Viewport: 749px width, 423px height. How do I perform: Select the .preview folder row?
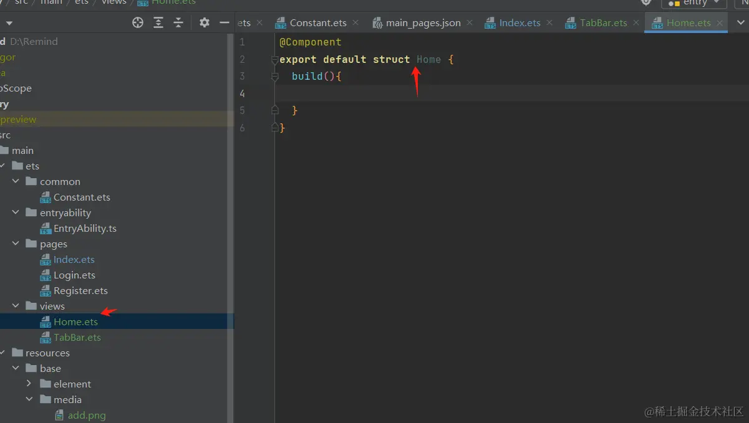[x=117, y=120]
